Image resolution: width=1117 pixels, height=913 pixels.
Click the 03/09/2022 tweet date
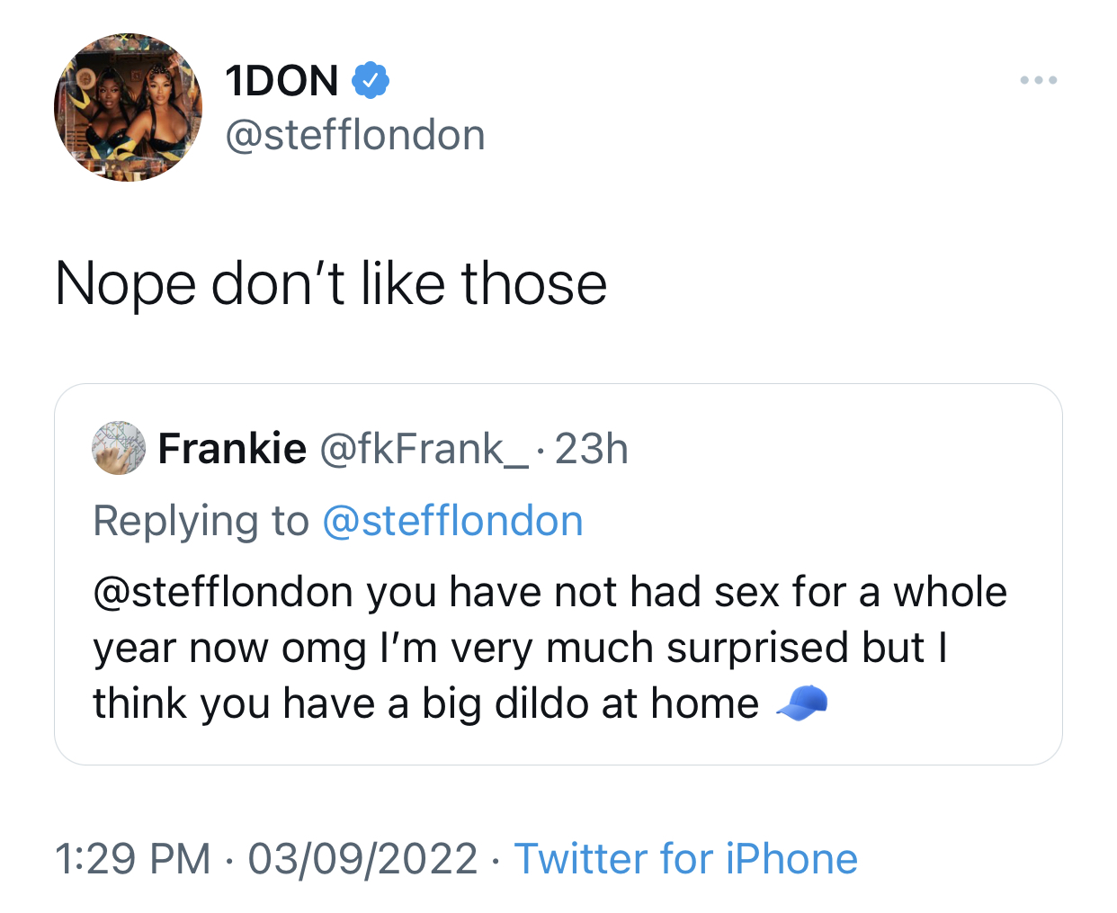coord(362,858)
